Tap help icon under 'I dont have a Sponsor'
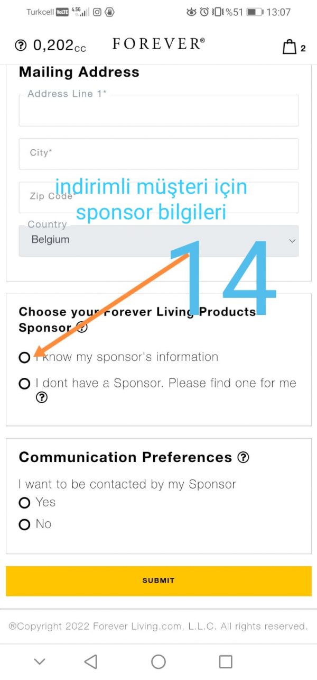Viewport: 317px width, 680px height. 42,398
